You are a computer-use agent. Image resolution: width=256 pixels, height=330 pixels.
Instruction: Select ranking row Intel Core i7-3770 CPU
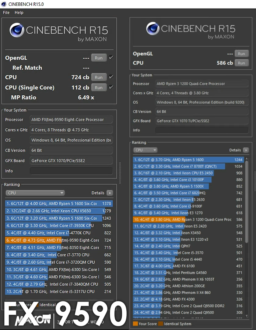pyautogui.click(x=59, y=255)
